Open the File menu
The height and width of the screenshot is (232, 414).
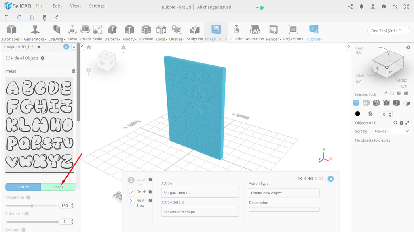coord(41,6)
